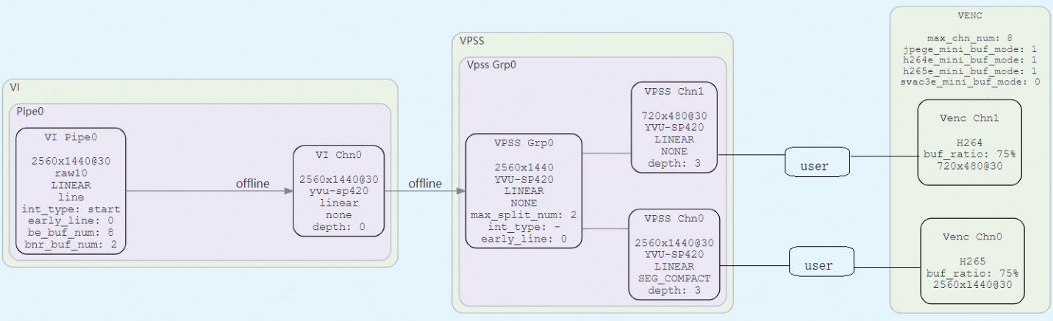Click the user label connecting to Venc Chn0

(x=822, y=262)
